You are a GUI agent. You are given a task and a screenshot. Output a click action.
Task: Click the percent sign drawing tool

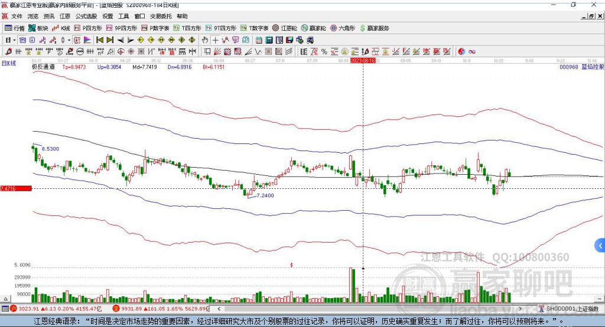click(x=324, y=51)
